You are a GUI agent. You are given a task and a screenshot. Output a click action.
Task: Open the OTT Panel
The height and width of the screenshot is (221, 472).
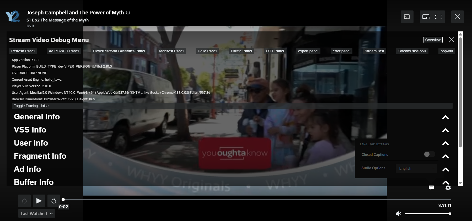[x=275, y=51]
